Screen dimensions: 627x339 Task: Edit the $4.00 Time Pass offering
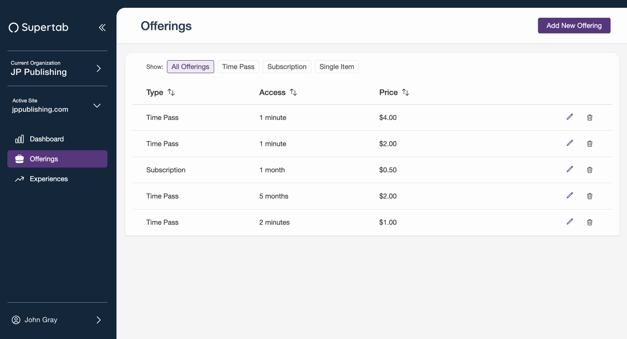coord(570,117)
